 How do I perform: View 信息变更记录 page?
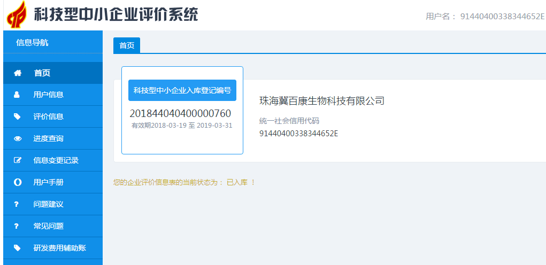coord(53,160)
